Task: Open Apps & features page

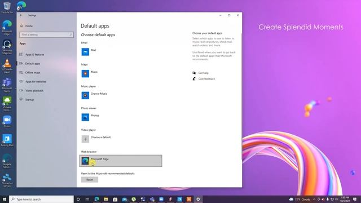Action: tap(34, 55)
